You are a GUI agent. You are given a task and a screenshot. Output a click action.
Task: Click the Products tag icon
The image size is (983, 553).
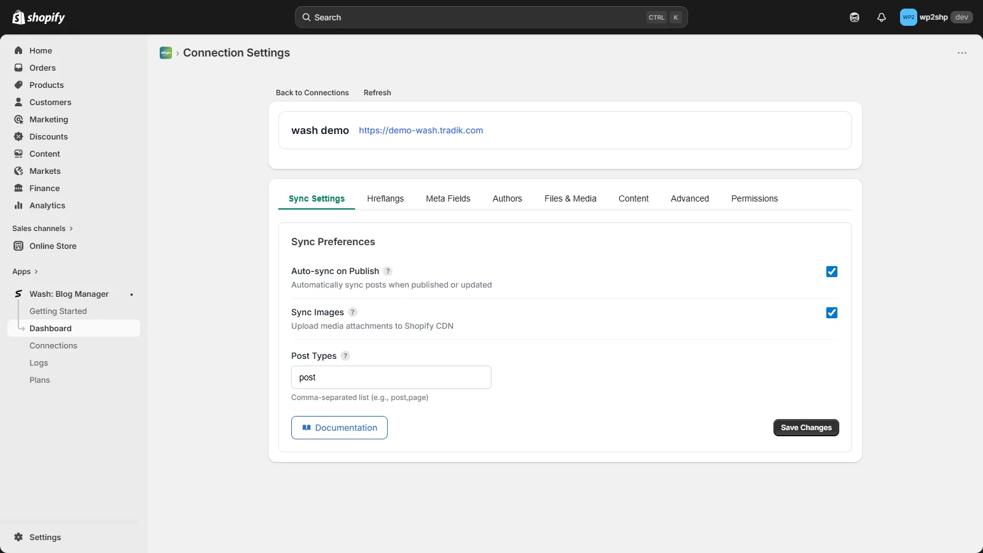click(x=18, y=85)
